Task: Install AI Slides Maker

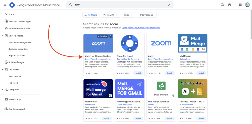Action: tap(201, 118)
